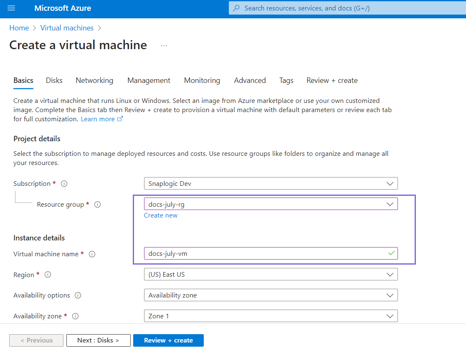
Task: Click the info icon beside Virtual machine name
Action: 92,254
